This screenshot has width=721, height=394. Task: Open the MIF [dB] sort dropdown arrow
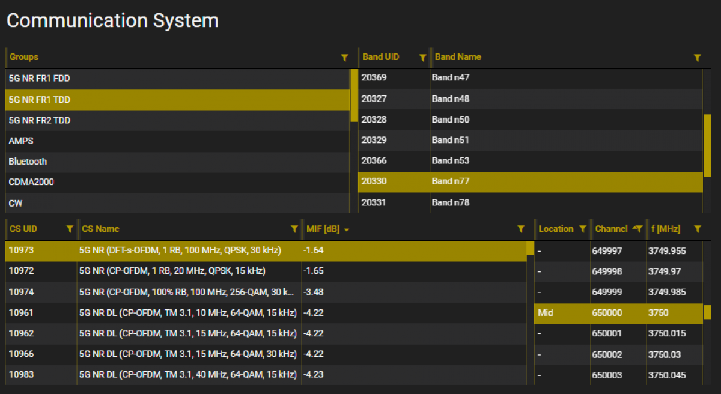(x=348, y=229)
